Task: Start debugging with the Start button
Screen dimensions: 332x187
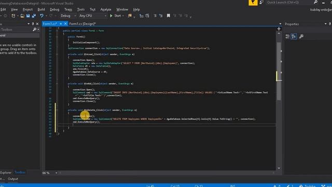Action: (x=115, y=16)
